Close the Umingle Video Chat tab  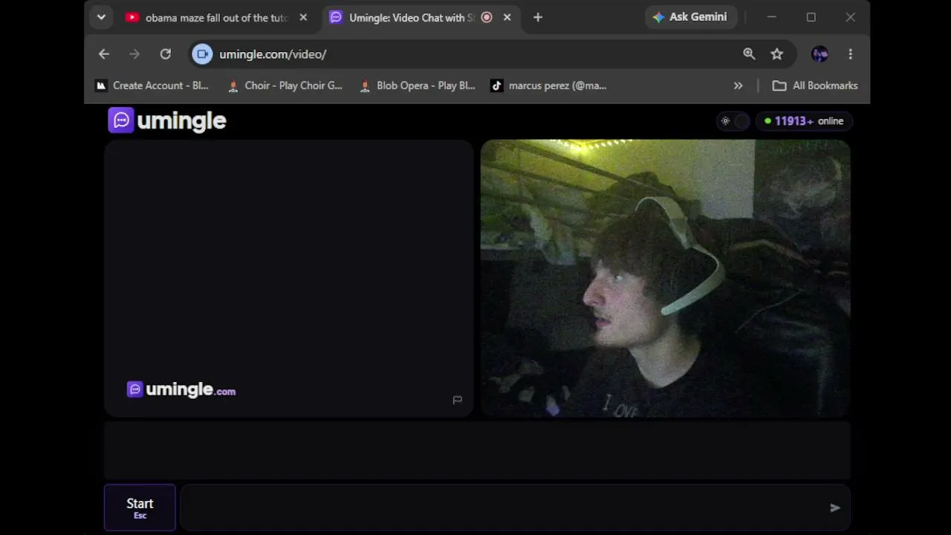pos(507,17)
